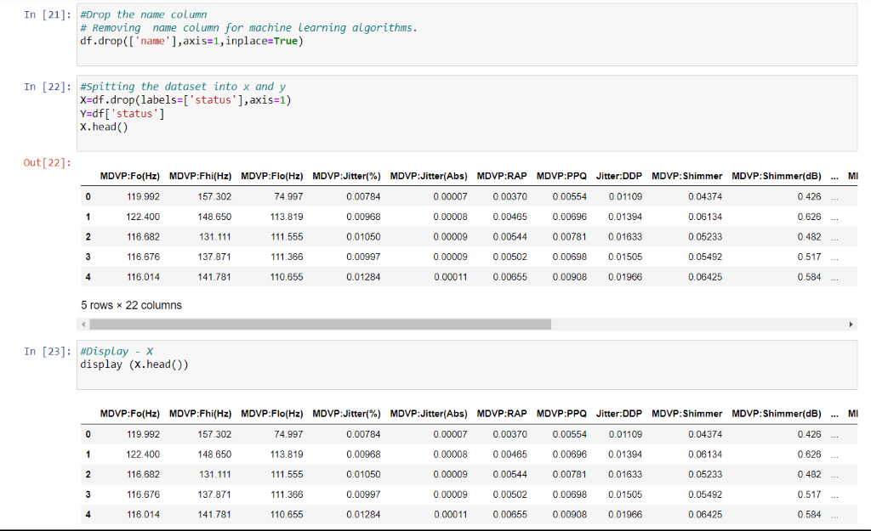Place cursor on the "#Display - X" comment
Screen dimensions: 871x531
[x=117, y=352]
